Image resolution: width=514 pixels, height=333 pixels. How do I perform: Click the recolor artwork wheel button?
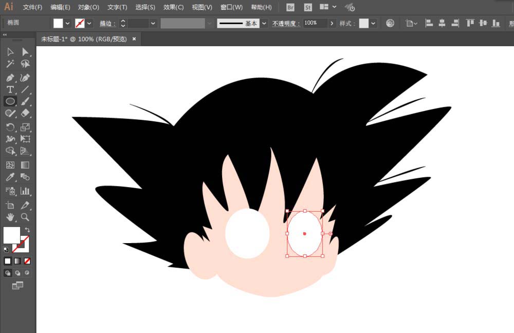[x=390, y=23]
